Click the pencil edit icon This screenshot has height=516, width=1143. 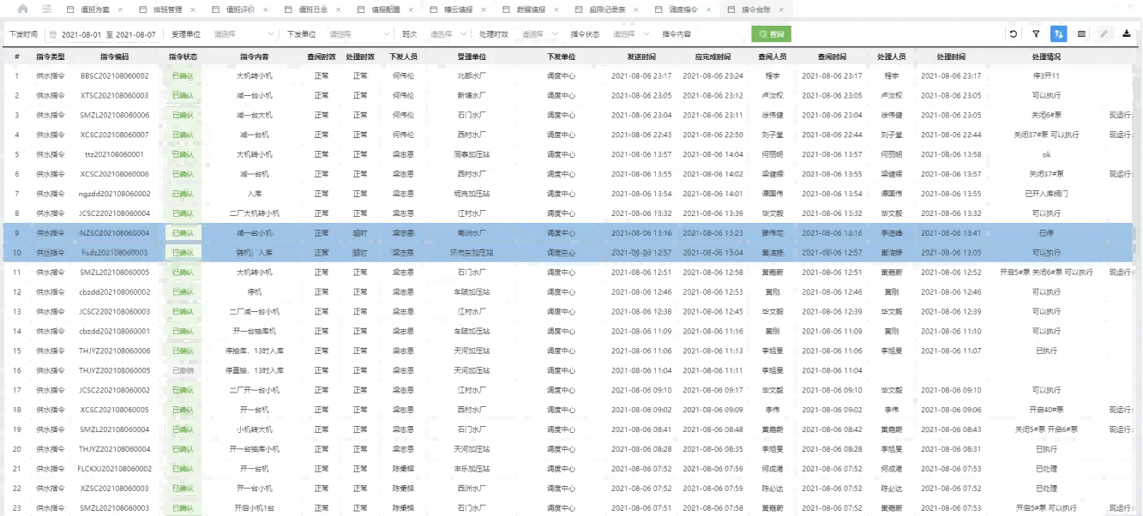tap(1104, 34)
